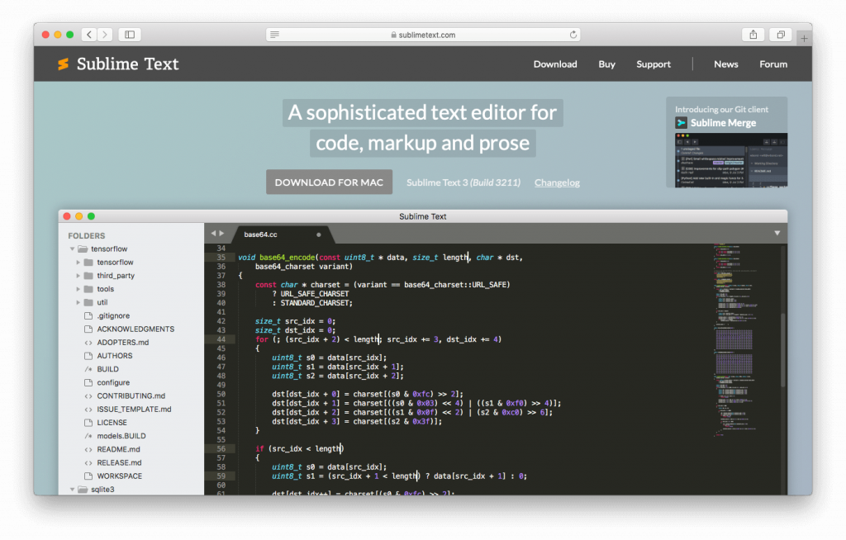
Task: Collapse the sqlite3 folder arrow
Action: (x=73, y=490)
